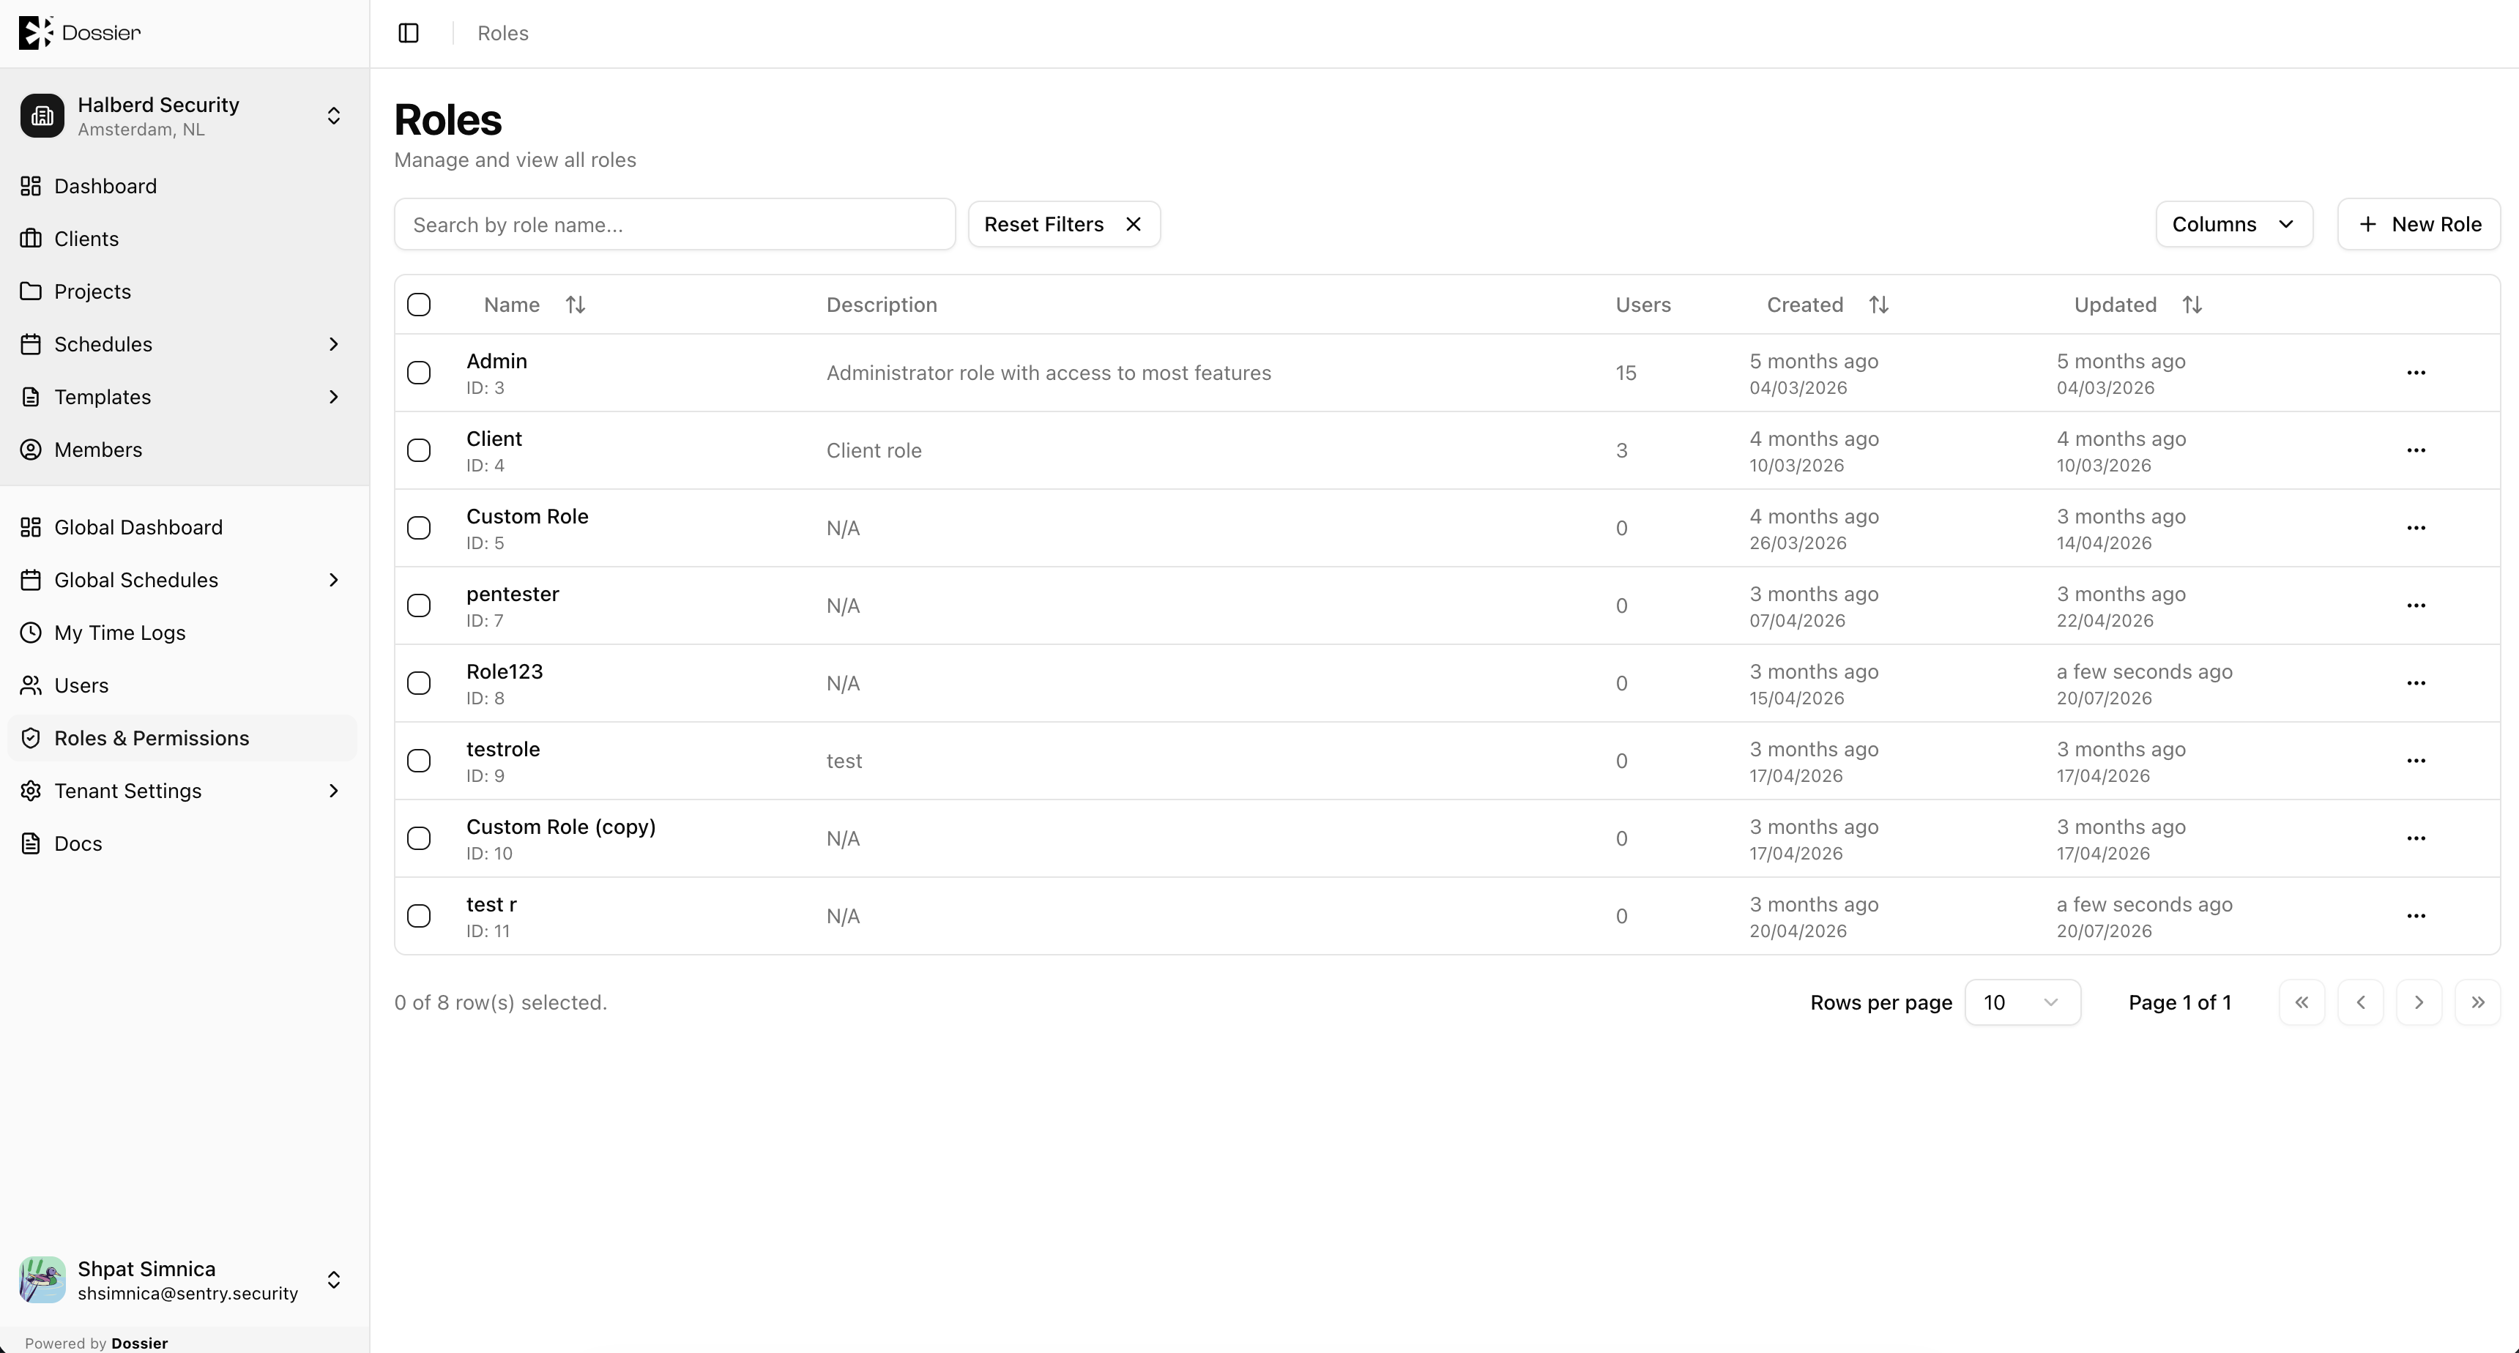
Task: Toggle the sidebar panel icon
Action: coord(409,33)
